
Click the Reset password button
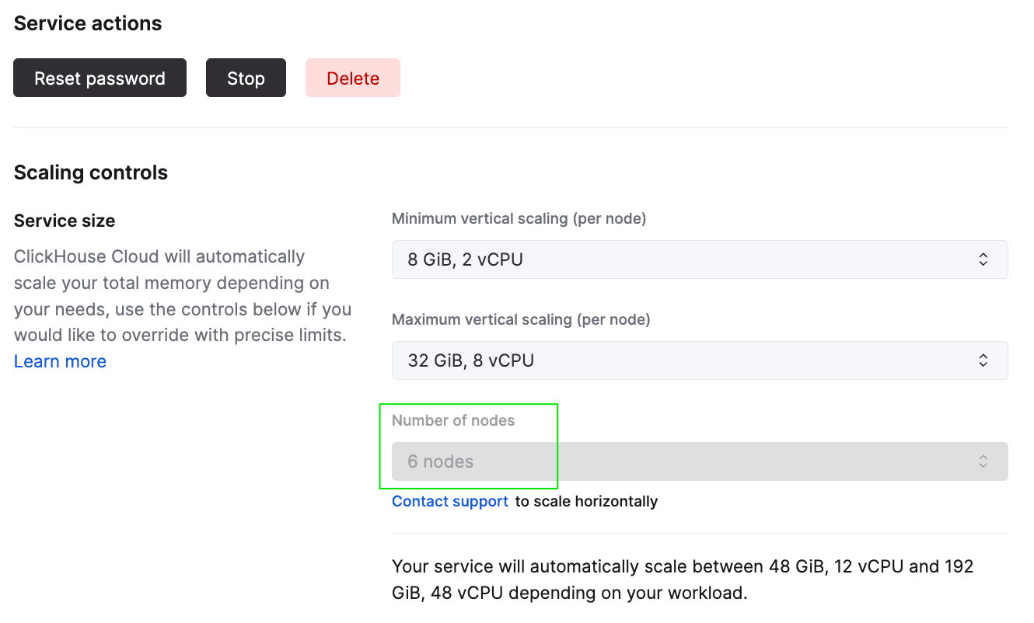coord(100,78)
